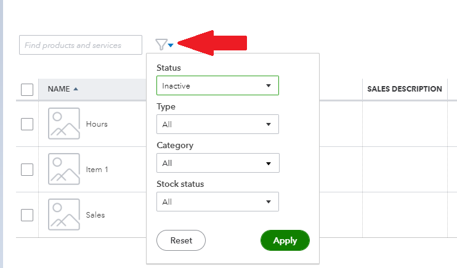Viewport: 457px width, 268px height.
Task: Expand the Stock status dropdown
Action: point(217,202)
